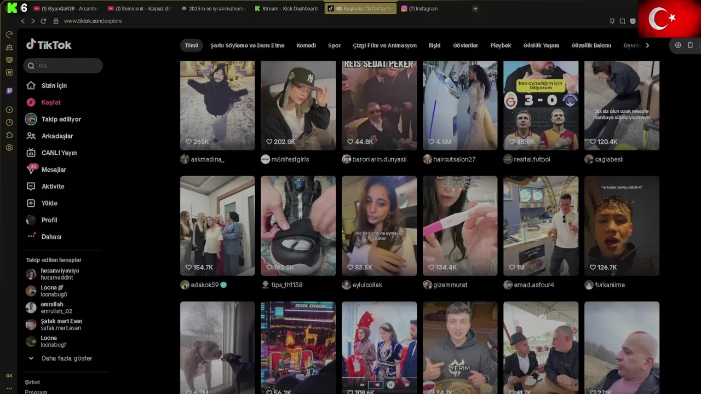701x394 pixels.
Task: Select the Tümü category chip
Action: point(191,45)
